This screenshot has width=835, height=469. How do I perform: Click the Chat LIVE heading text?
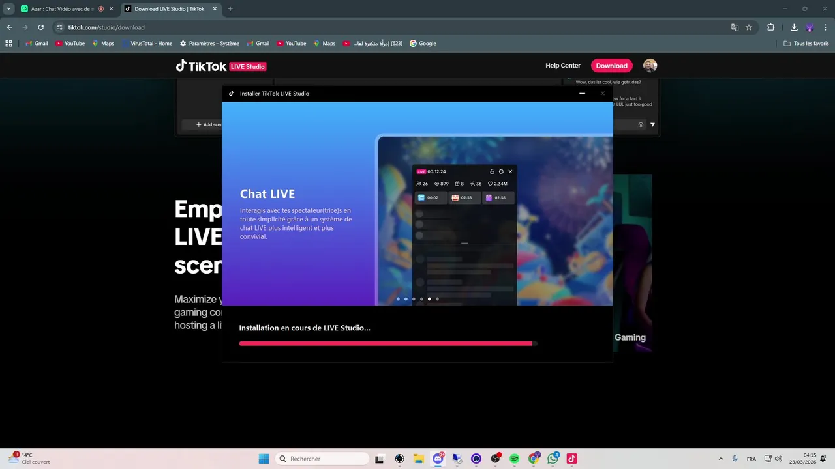[x=267, y=193]
